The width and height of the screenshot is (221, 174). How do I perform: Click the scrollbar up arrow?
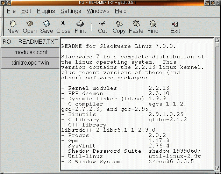tap(218, 40)
